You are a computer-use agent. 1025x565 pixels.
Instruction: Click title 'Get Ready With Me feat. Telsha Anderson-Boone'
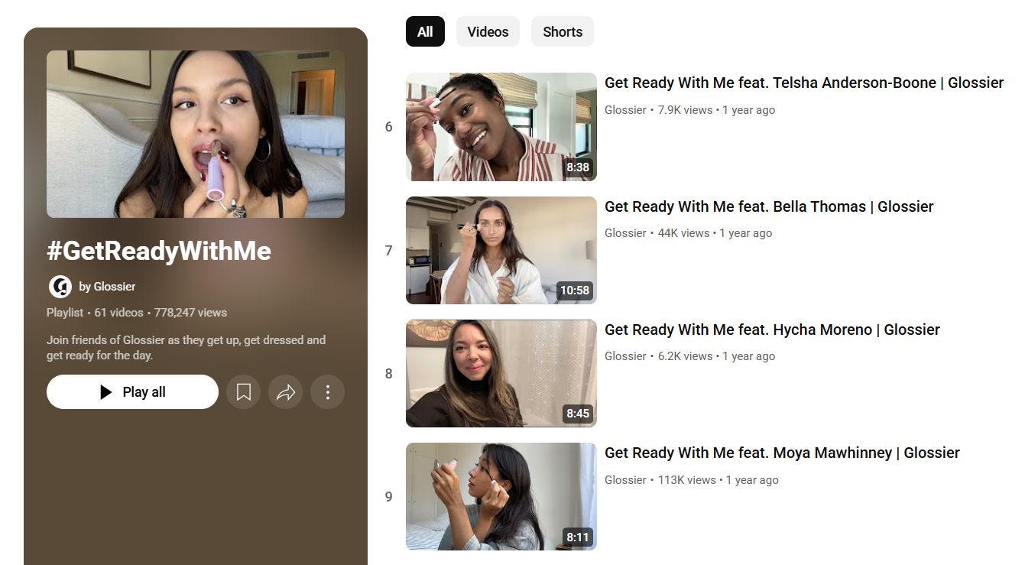(x=804, y=83)
